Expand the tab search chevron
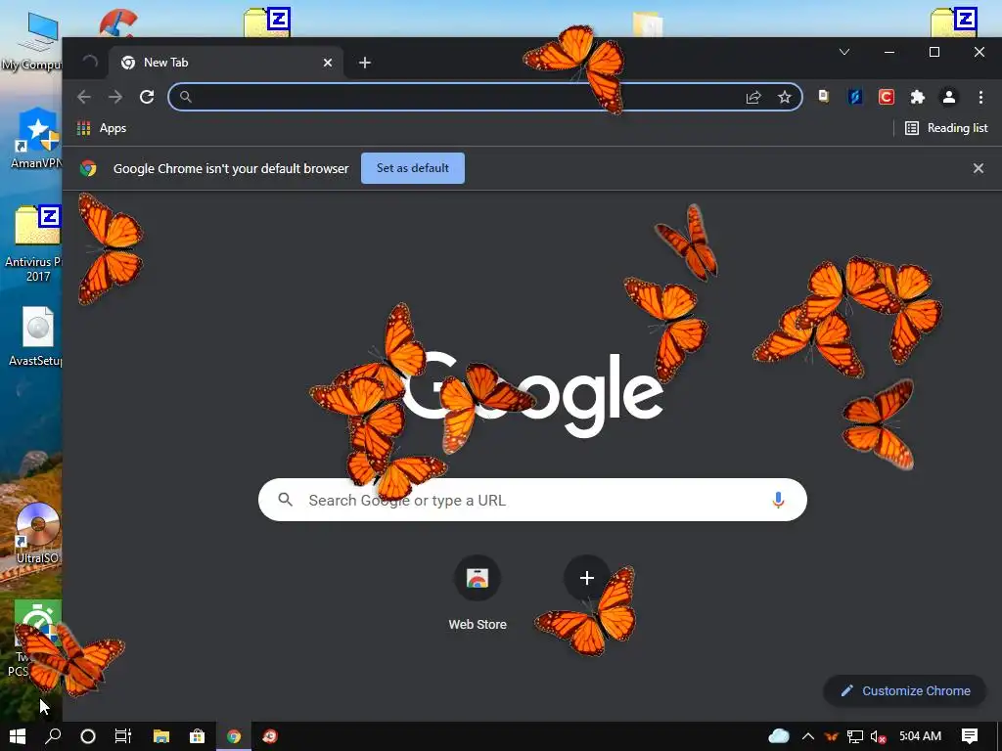1002x751 pixels. tap(844, 52)
